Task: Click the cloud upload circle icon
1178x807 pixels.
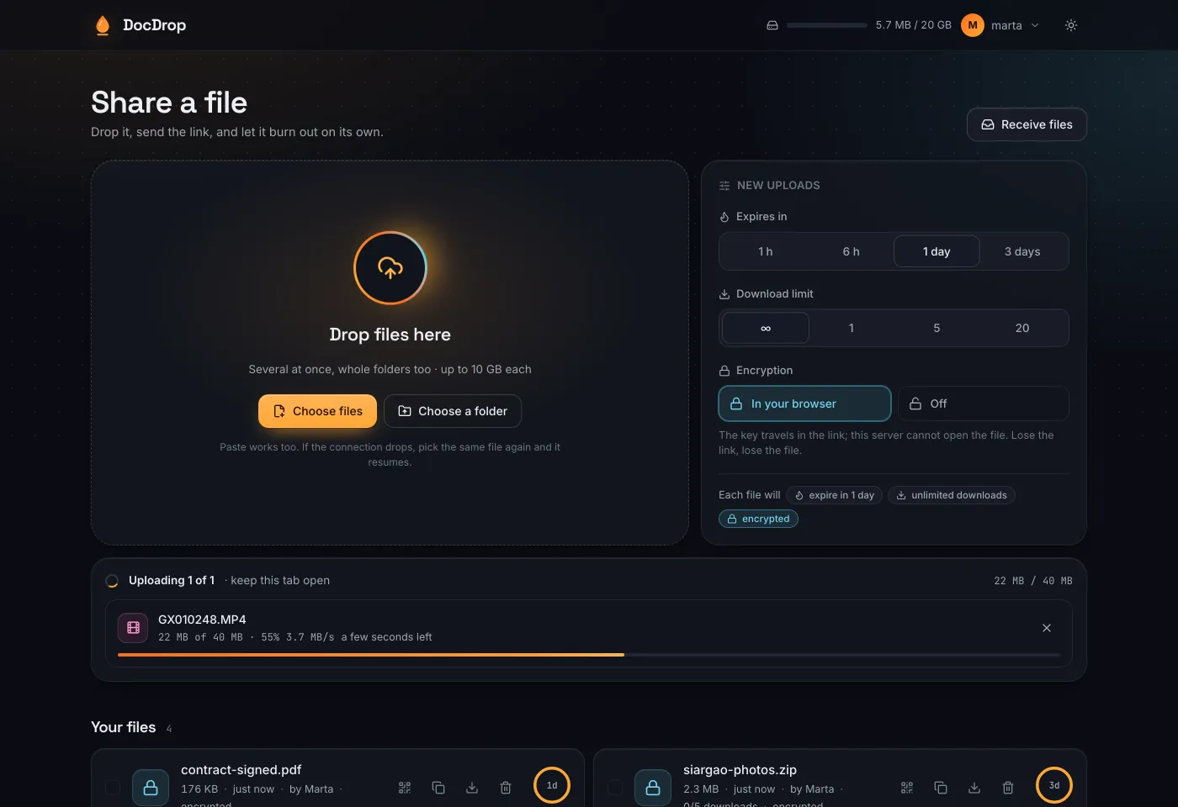Action: pos(390,268)
